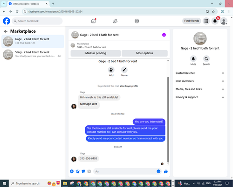This screenshot has height=187, width=233.
Task: Open Notifications bell with 14 badge
Action: click(215, 21)
